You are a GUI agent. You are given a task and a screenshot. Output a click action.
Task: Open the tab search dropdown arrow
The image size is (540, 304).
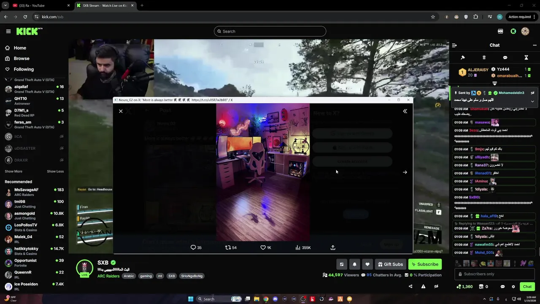(5, 5)
